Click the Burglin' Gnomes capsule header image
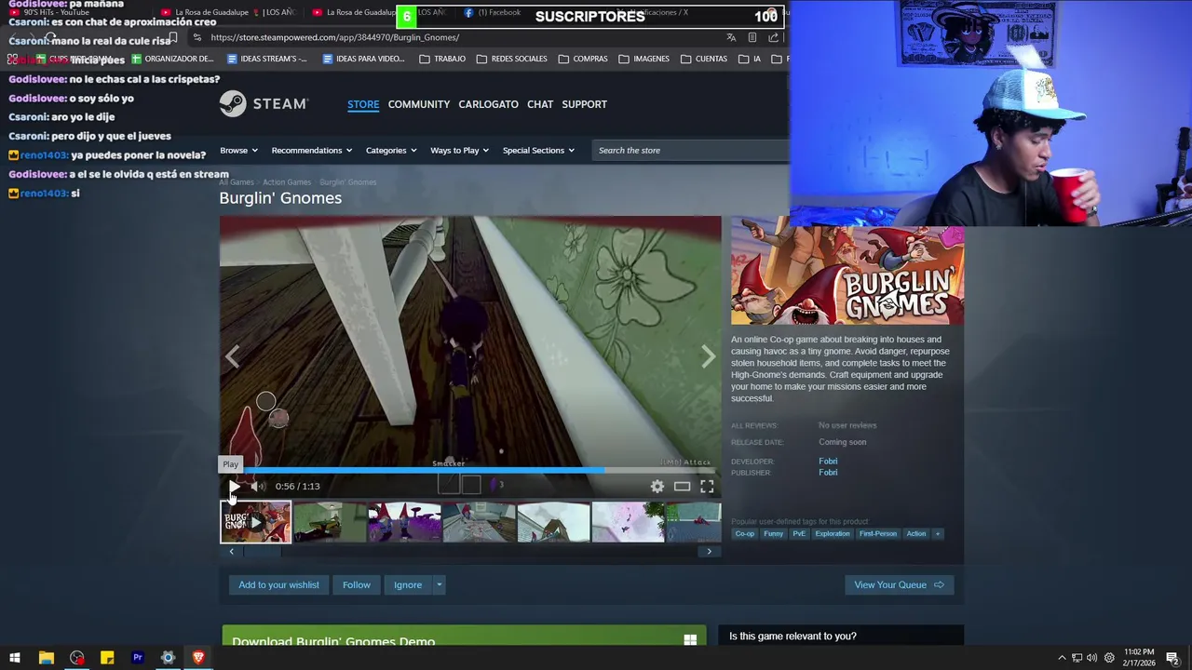Image resolution: width=1192 pixels, height=670 pixels. pyautogui.click(x=847, y=271)
